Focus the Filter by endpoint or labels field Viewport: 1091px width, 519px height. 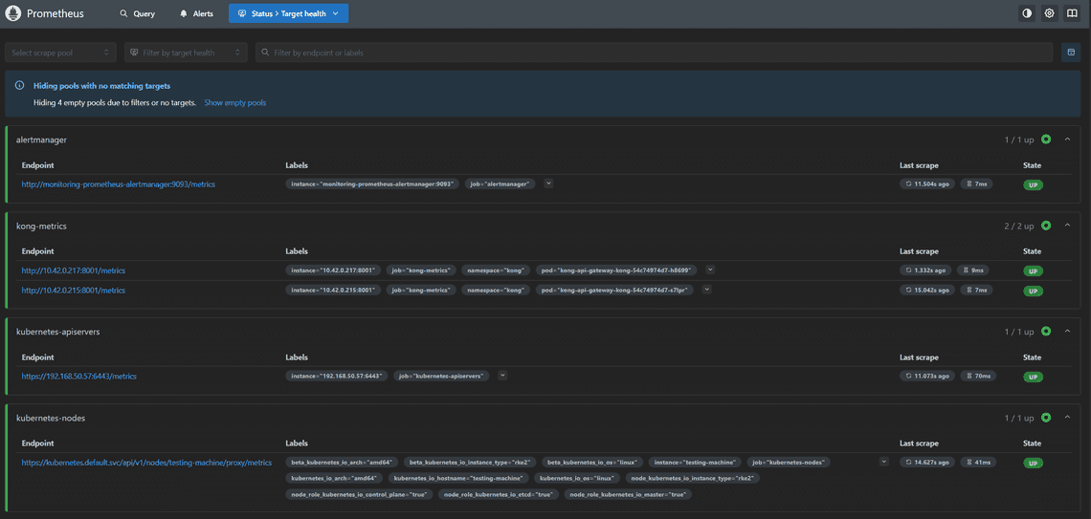point(656,53)
